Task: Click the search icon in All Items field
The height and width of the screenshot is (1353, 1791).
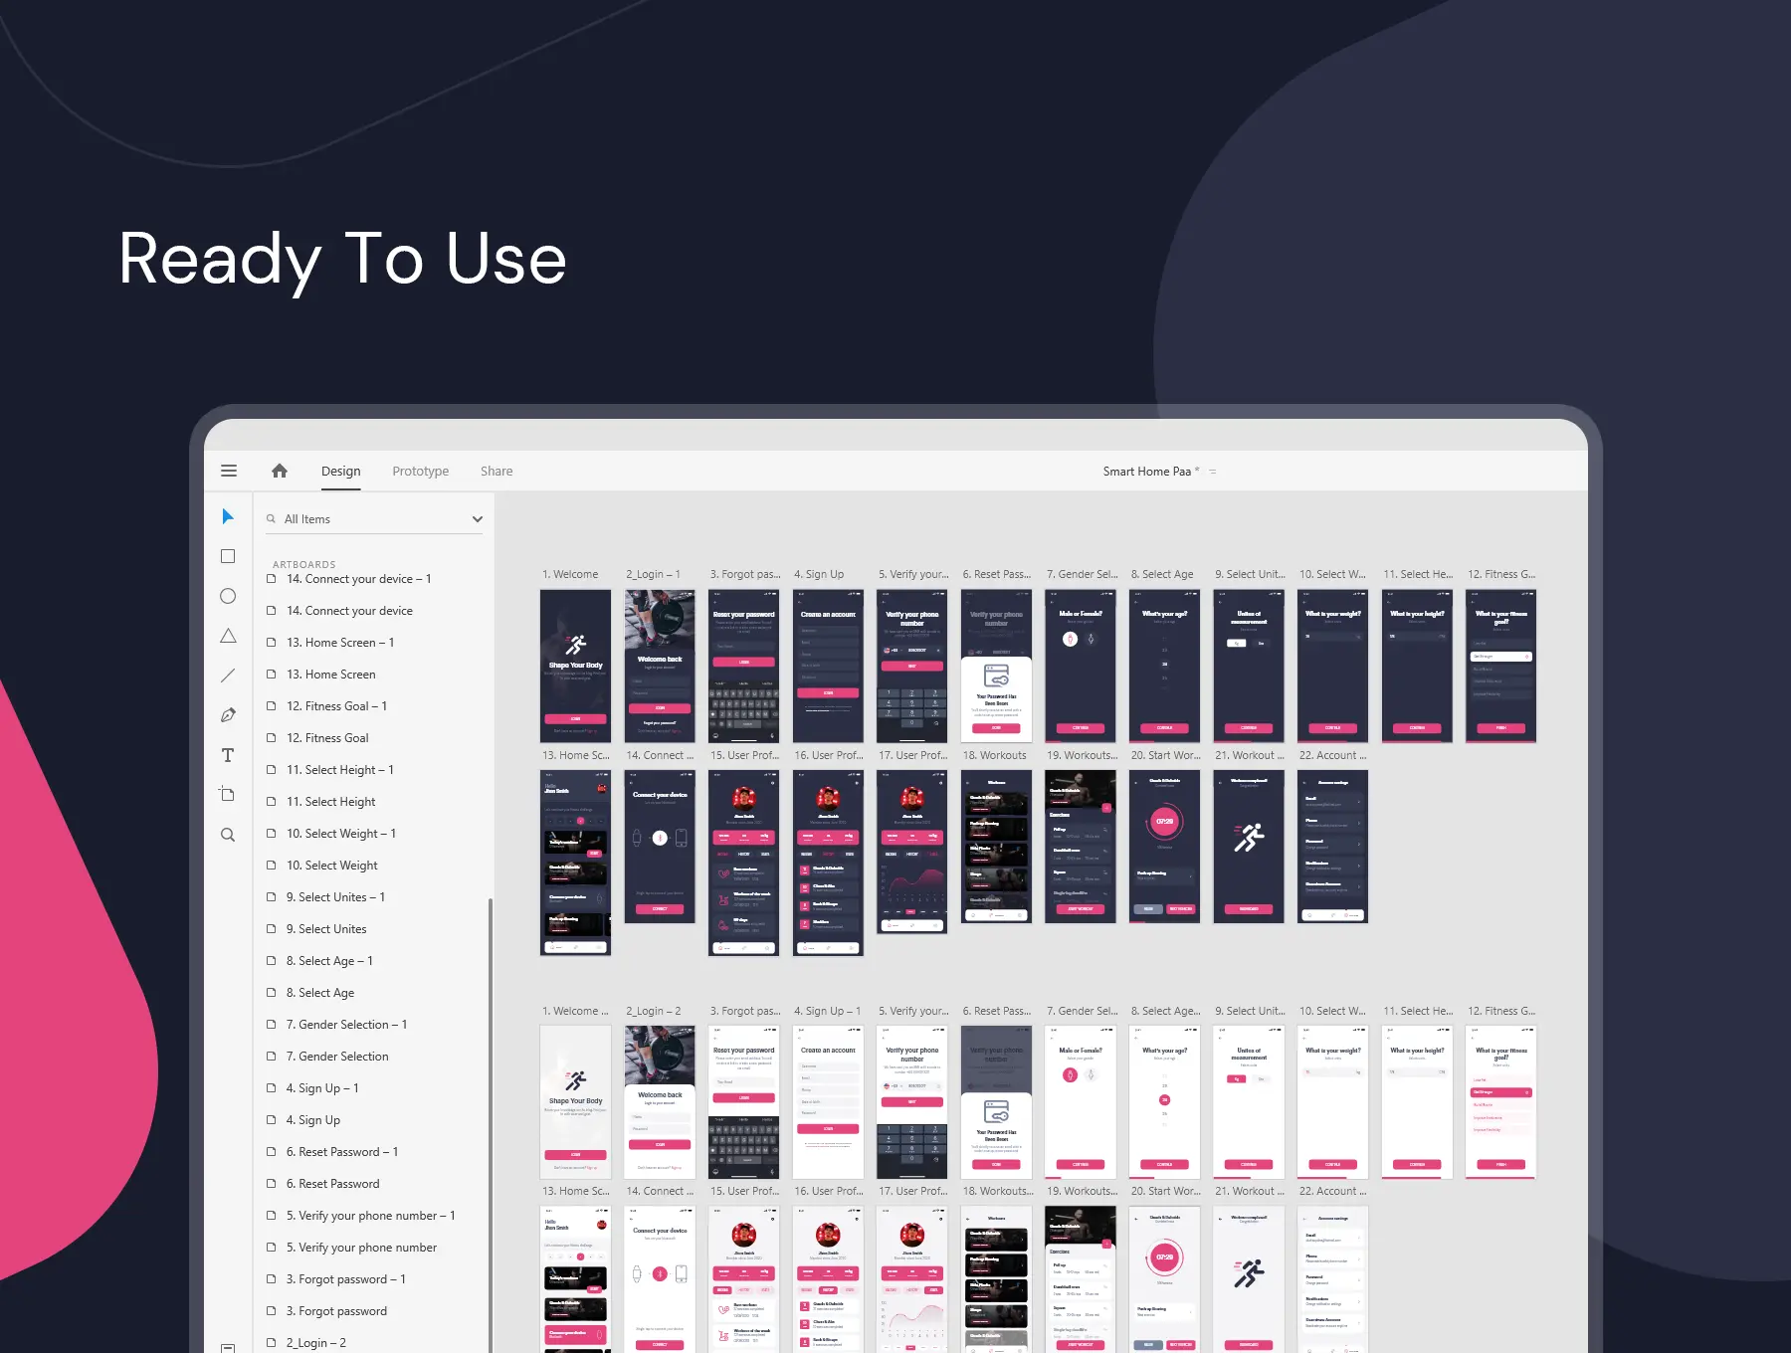Action: 271,518
